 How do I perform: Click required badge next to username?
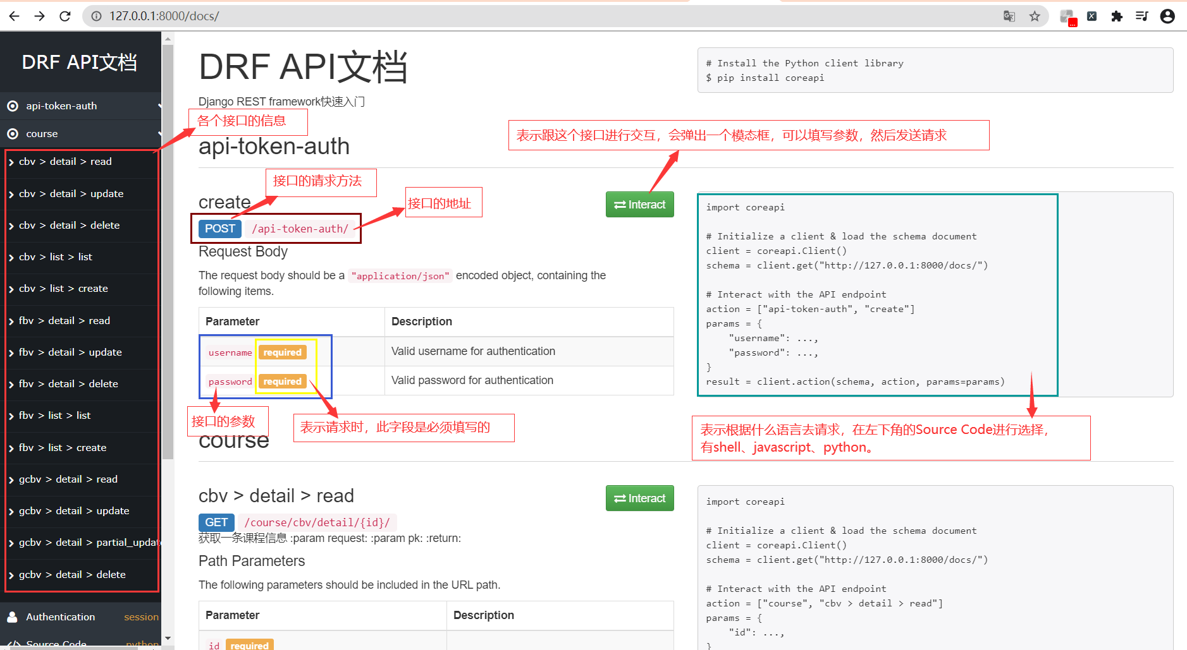[x=282, y=352]
